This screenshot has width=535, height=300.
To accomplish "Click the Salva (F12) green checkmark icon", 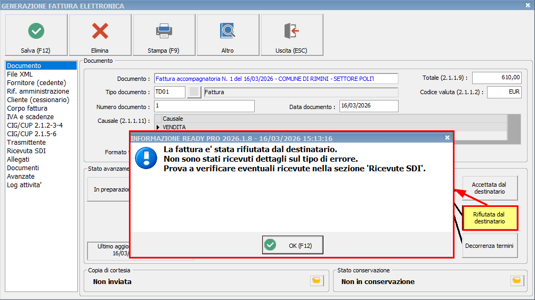I will (36, 31).
